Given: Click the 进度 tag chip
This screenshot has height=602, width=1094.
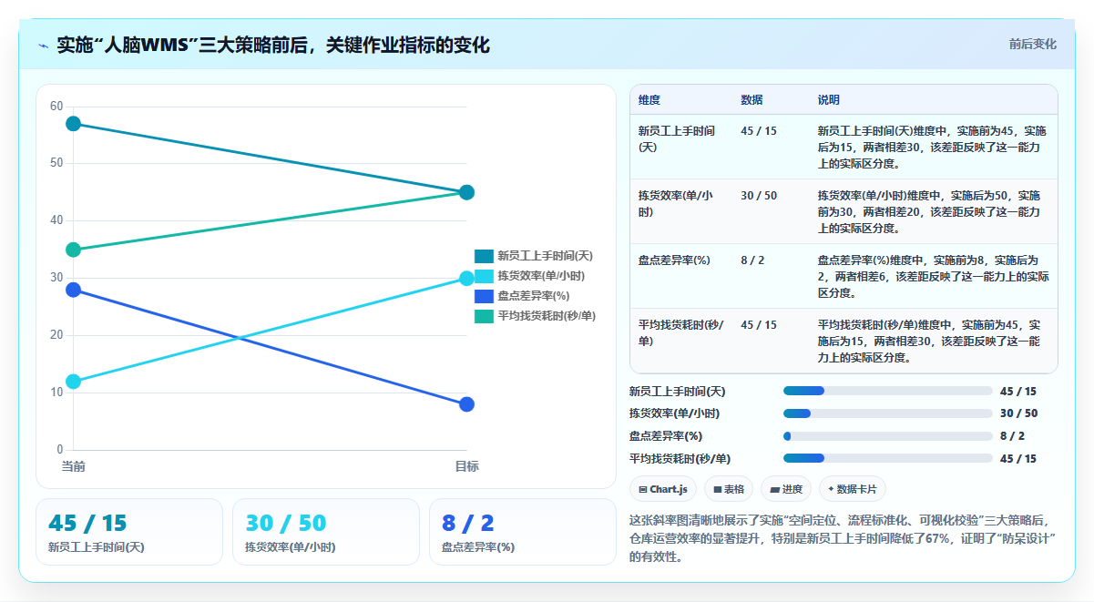Looking at the screenshot, I should tap(786, 489).
